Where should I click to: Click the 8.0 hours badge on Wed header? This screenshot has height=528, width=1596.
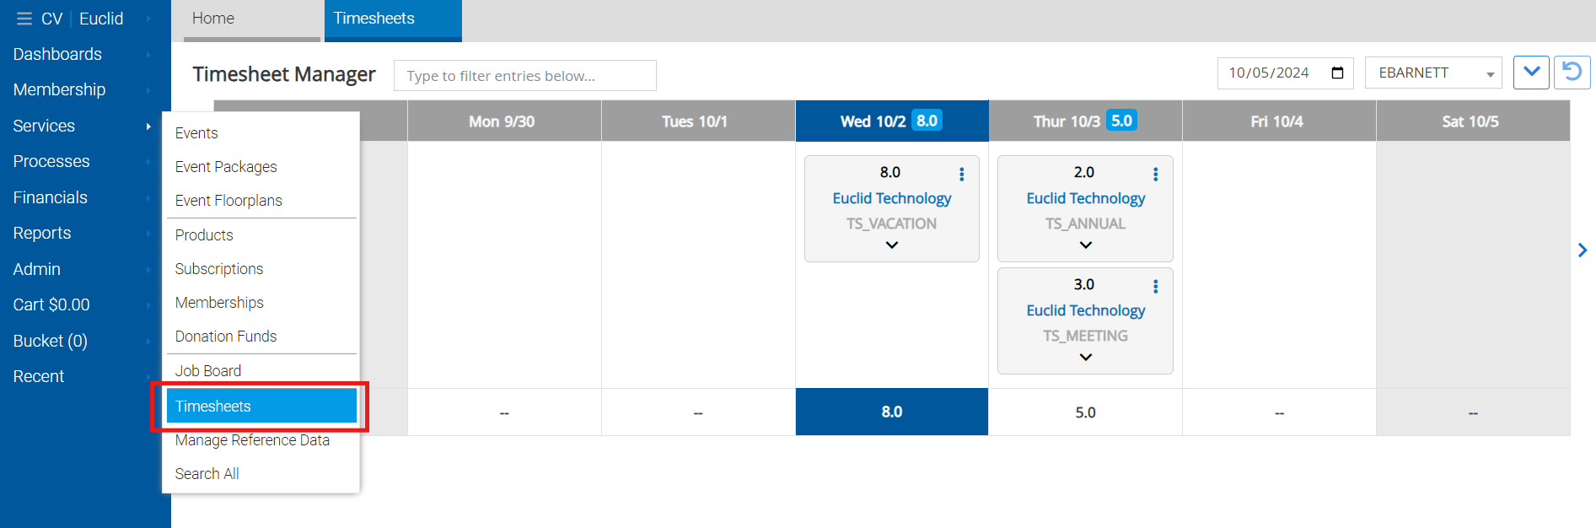point(927,121)
